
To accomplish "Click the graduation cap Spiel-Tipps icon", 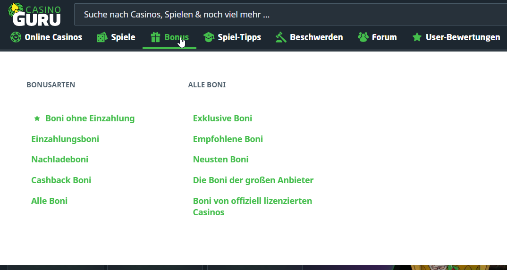I will pos(209,37).
